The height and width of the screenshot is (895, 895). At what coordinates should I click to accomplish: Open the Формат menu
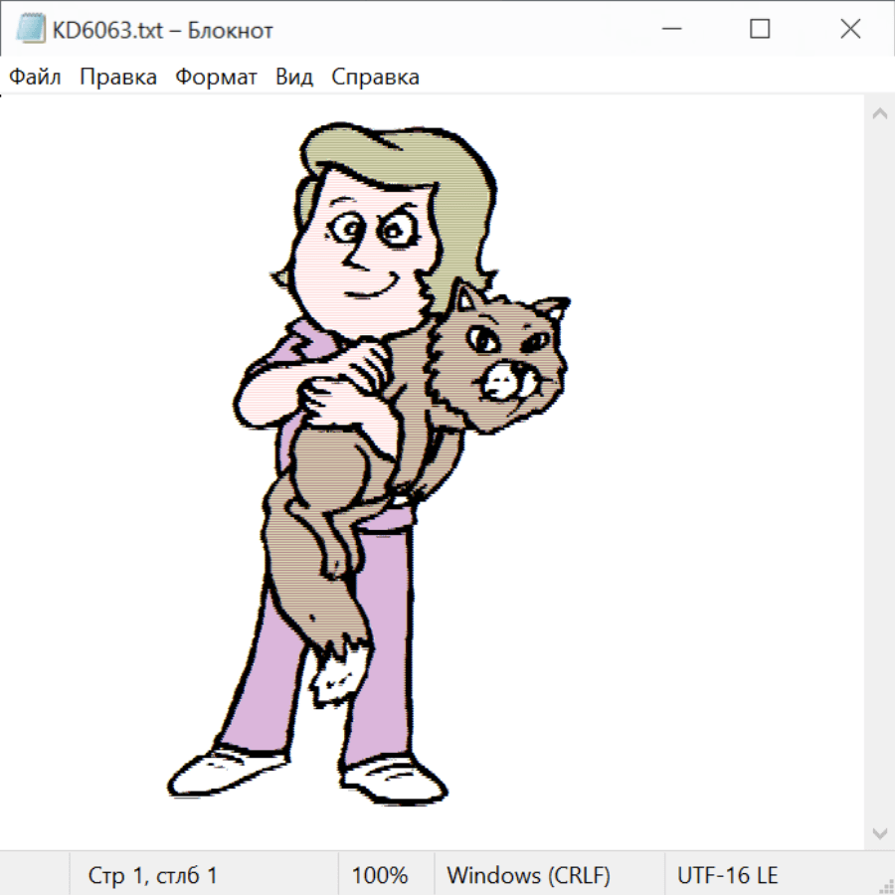pos(216,77)
